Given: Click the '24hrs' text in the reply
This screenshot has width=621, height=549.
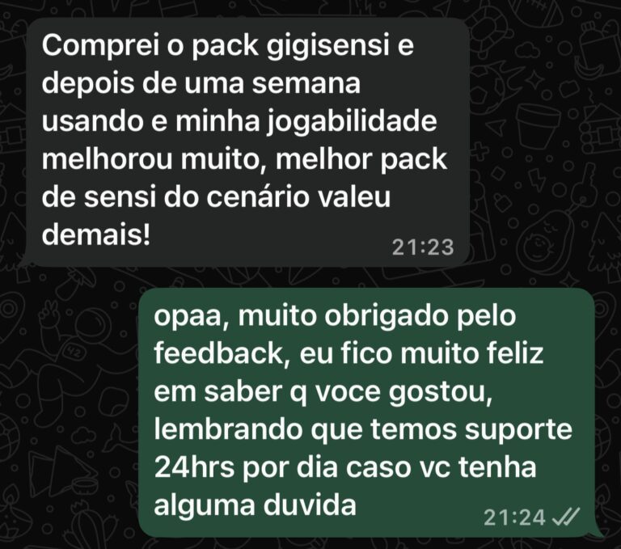Looking at the screenshot, I should click(x=194, y=467).
